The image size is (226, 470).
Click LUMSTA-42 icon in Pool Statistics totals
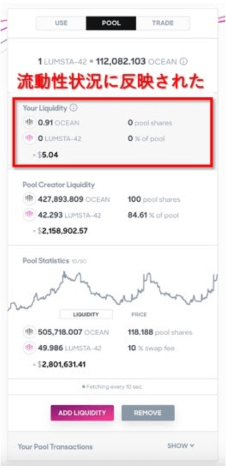(x=29, y=348)
